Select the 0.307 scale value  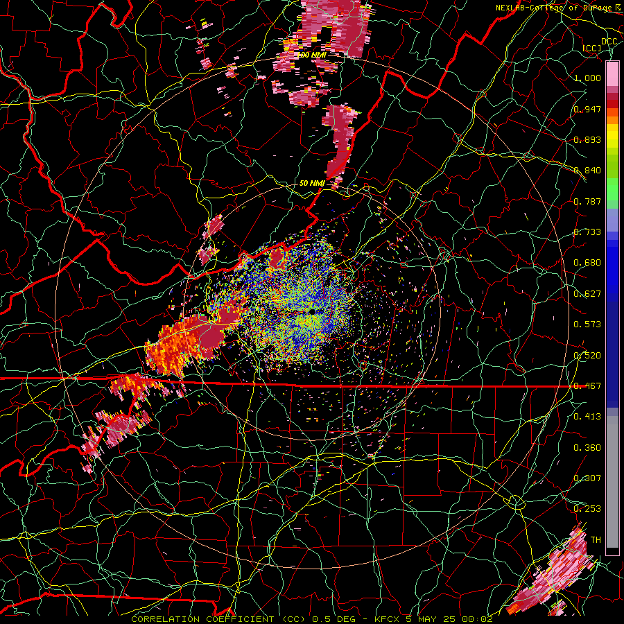tap(587, 478)
